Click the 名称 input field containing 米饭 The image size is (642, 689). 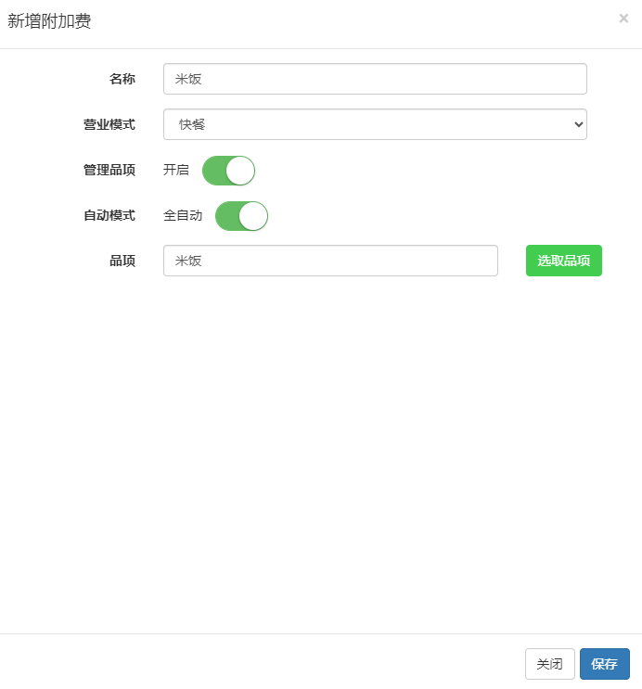coord(375,79)
